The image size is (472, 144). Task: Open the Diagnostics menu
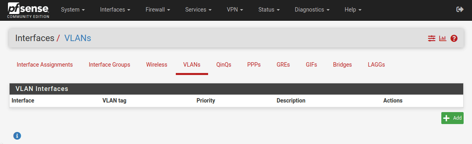[312, 10]
